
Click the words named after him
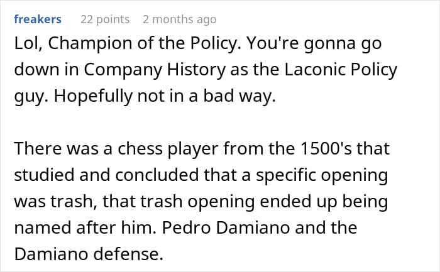(x=85, y=227)
